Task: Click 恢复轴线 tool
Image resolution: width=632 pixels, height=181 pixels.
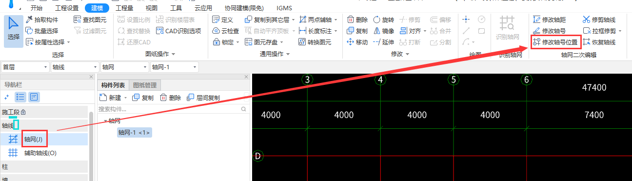Action: (x=599, y=42)
